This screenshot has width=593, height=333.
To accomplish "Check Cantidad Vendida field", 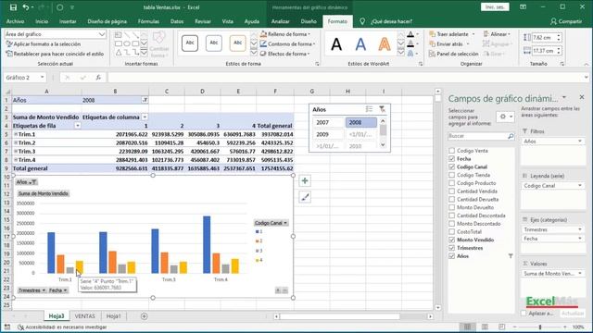I will pos(451,191).
